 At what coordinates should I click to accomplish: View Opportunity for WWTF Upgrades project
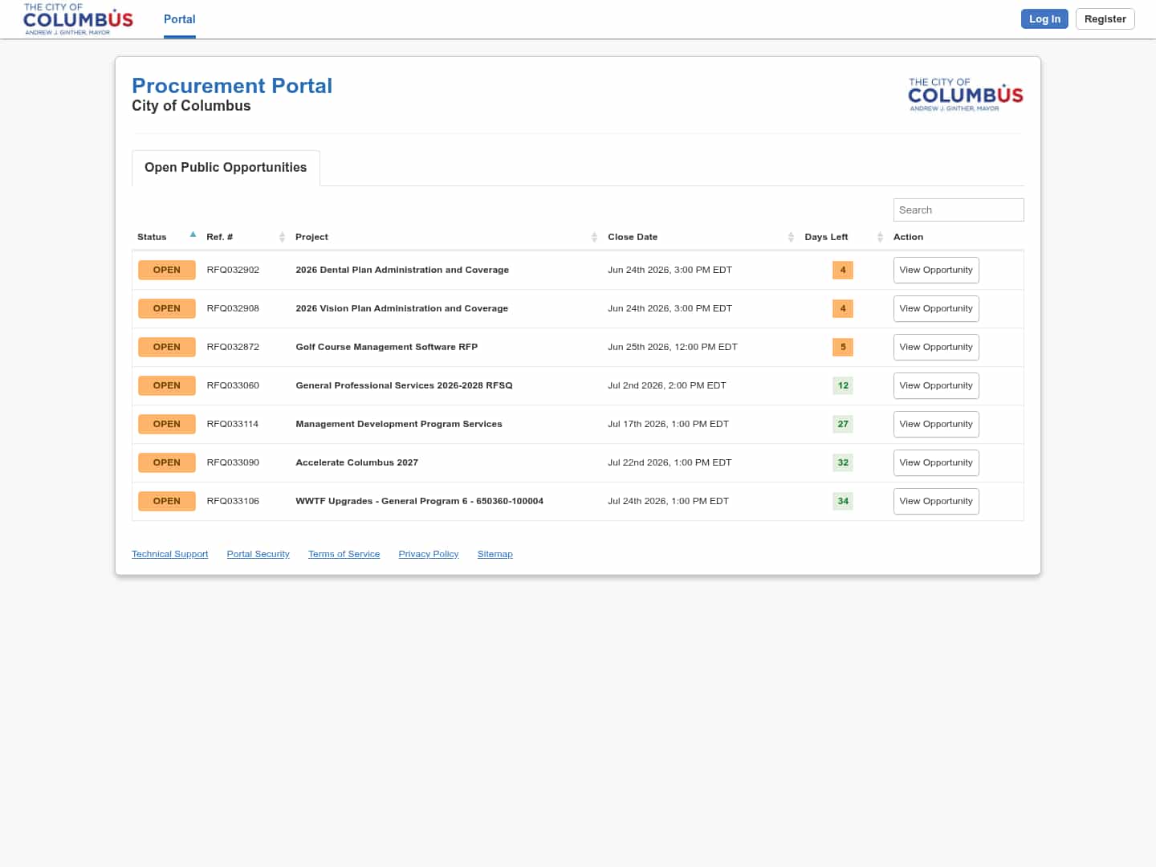936,501
